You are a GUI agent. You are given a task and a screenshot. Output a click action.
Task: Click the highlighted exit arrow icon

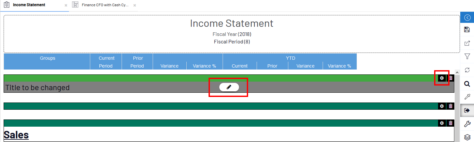467,110
